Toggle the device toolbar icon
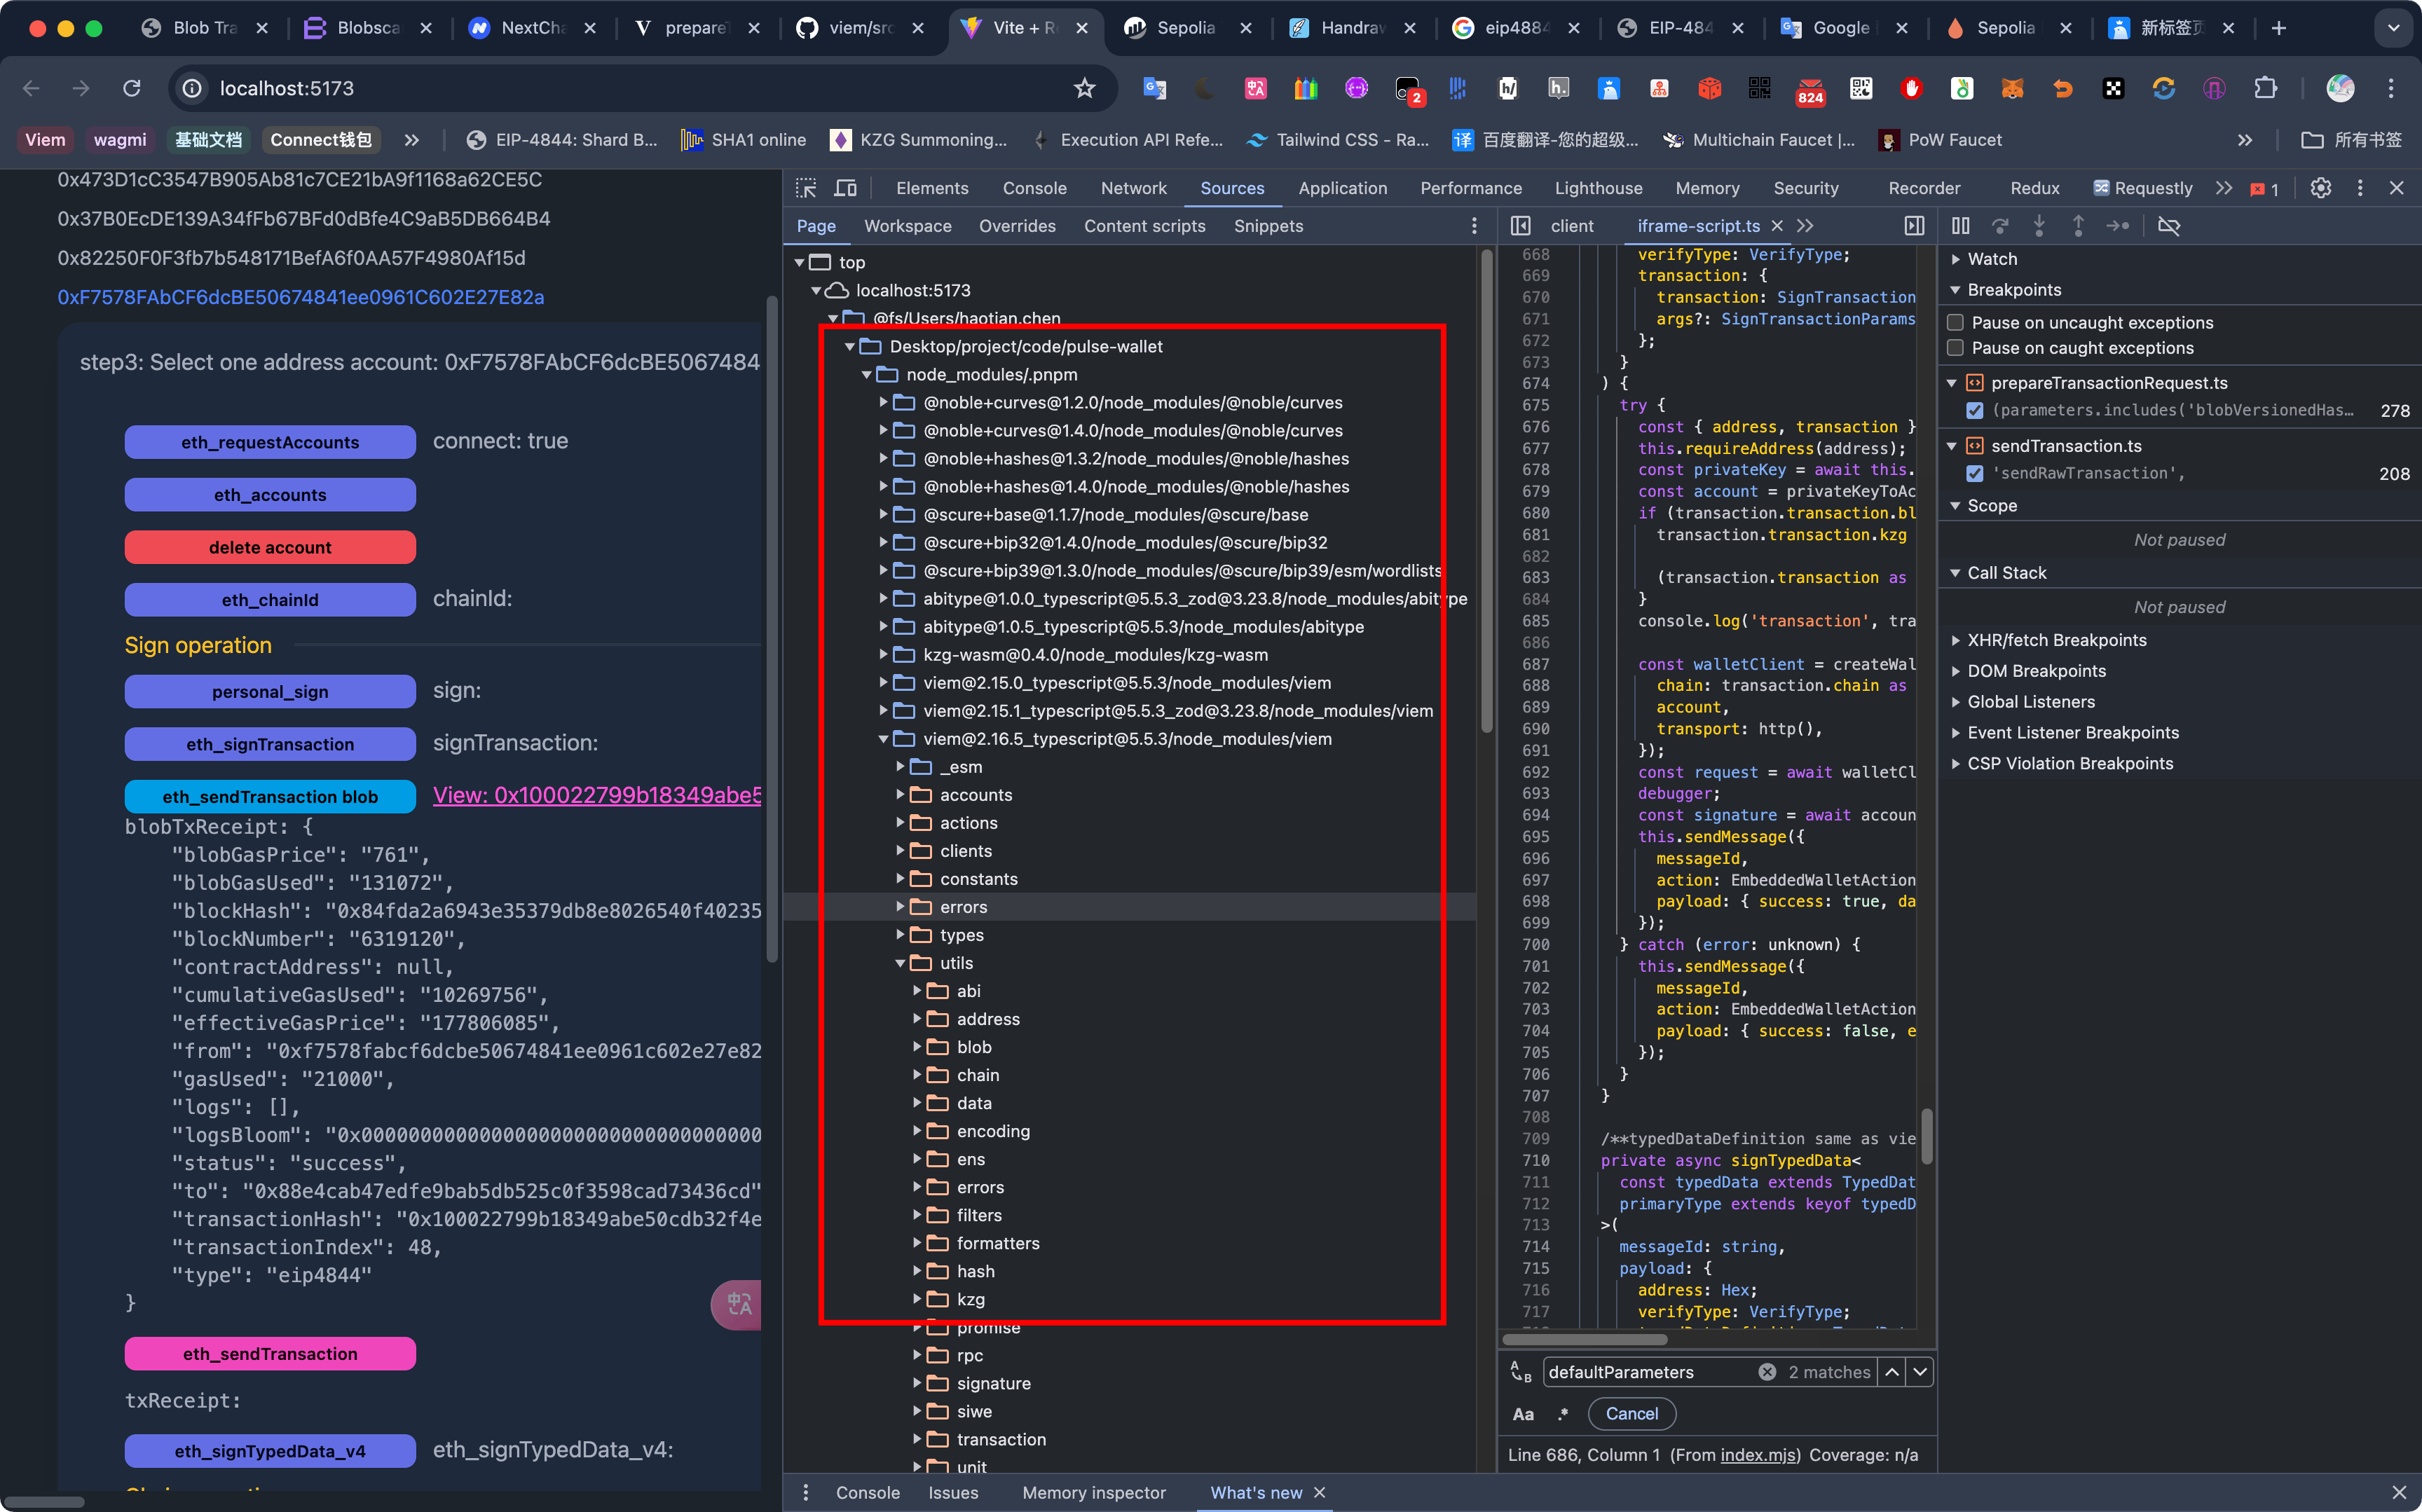The image size is (2422, 1512). pos(846,188)
